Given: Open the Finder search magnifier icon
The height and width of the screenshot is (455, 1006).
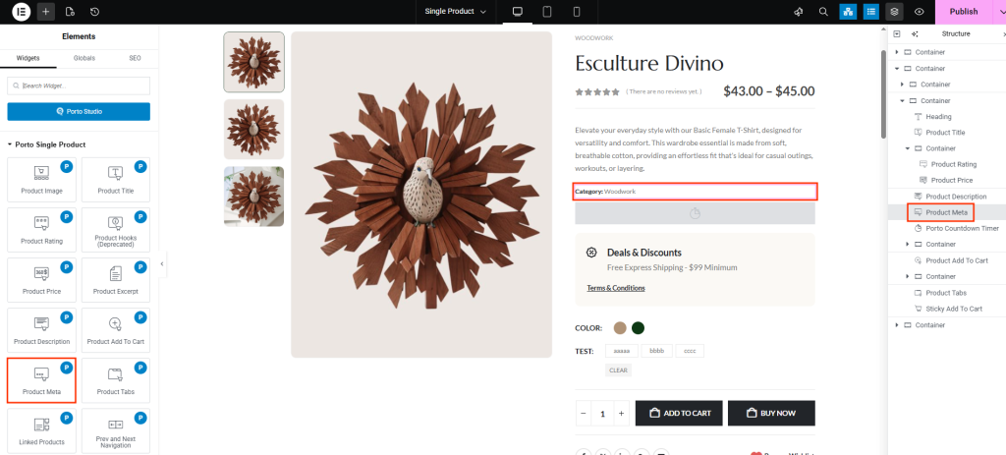Looking at the screenshot, I should point(822,12).
